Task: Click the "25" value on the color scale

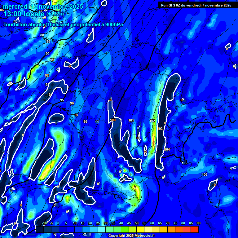Action: point(98,223)
